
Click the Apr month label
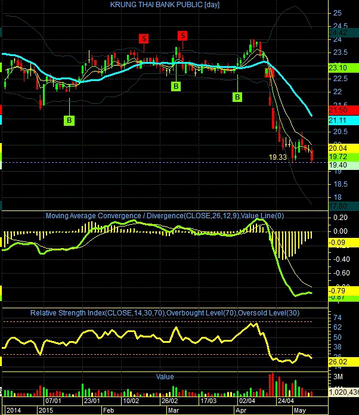point(241,410)
